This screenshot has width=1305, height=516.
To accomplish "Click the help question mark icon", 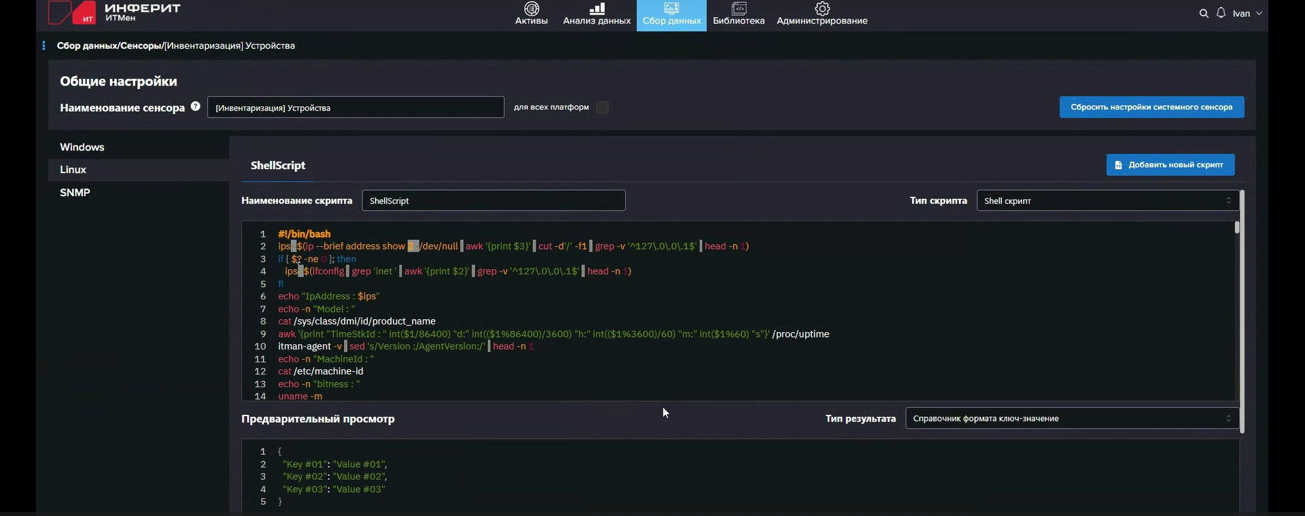I will [x=196, y=107].
